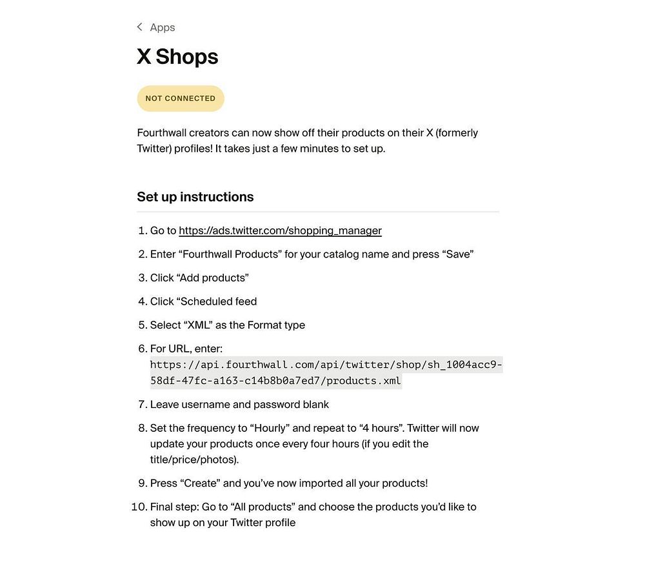Select the Fourthwall creators description paragraph

pos(307,140)
